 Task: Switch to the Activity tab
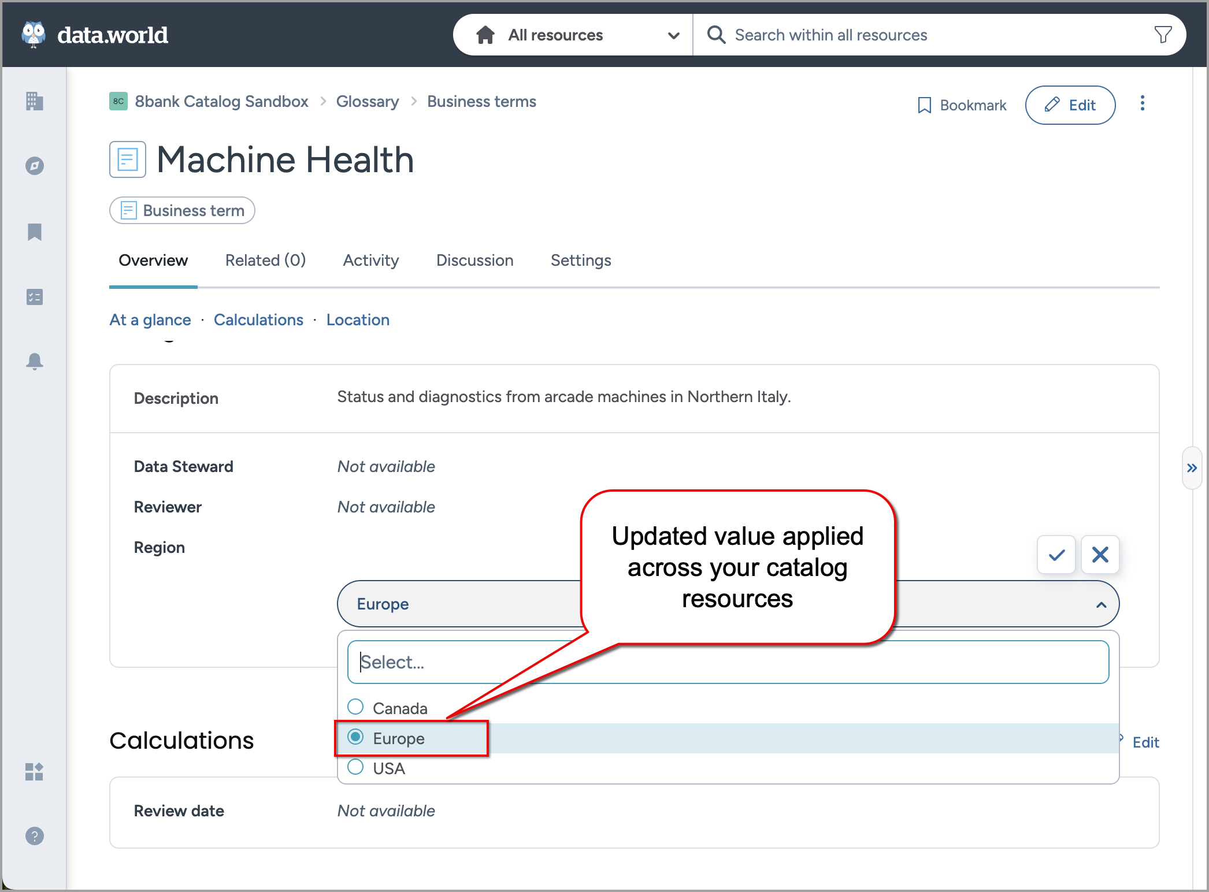(371, 261)
